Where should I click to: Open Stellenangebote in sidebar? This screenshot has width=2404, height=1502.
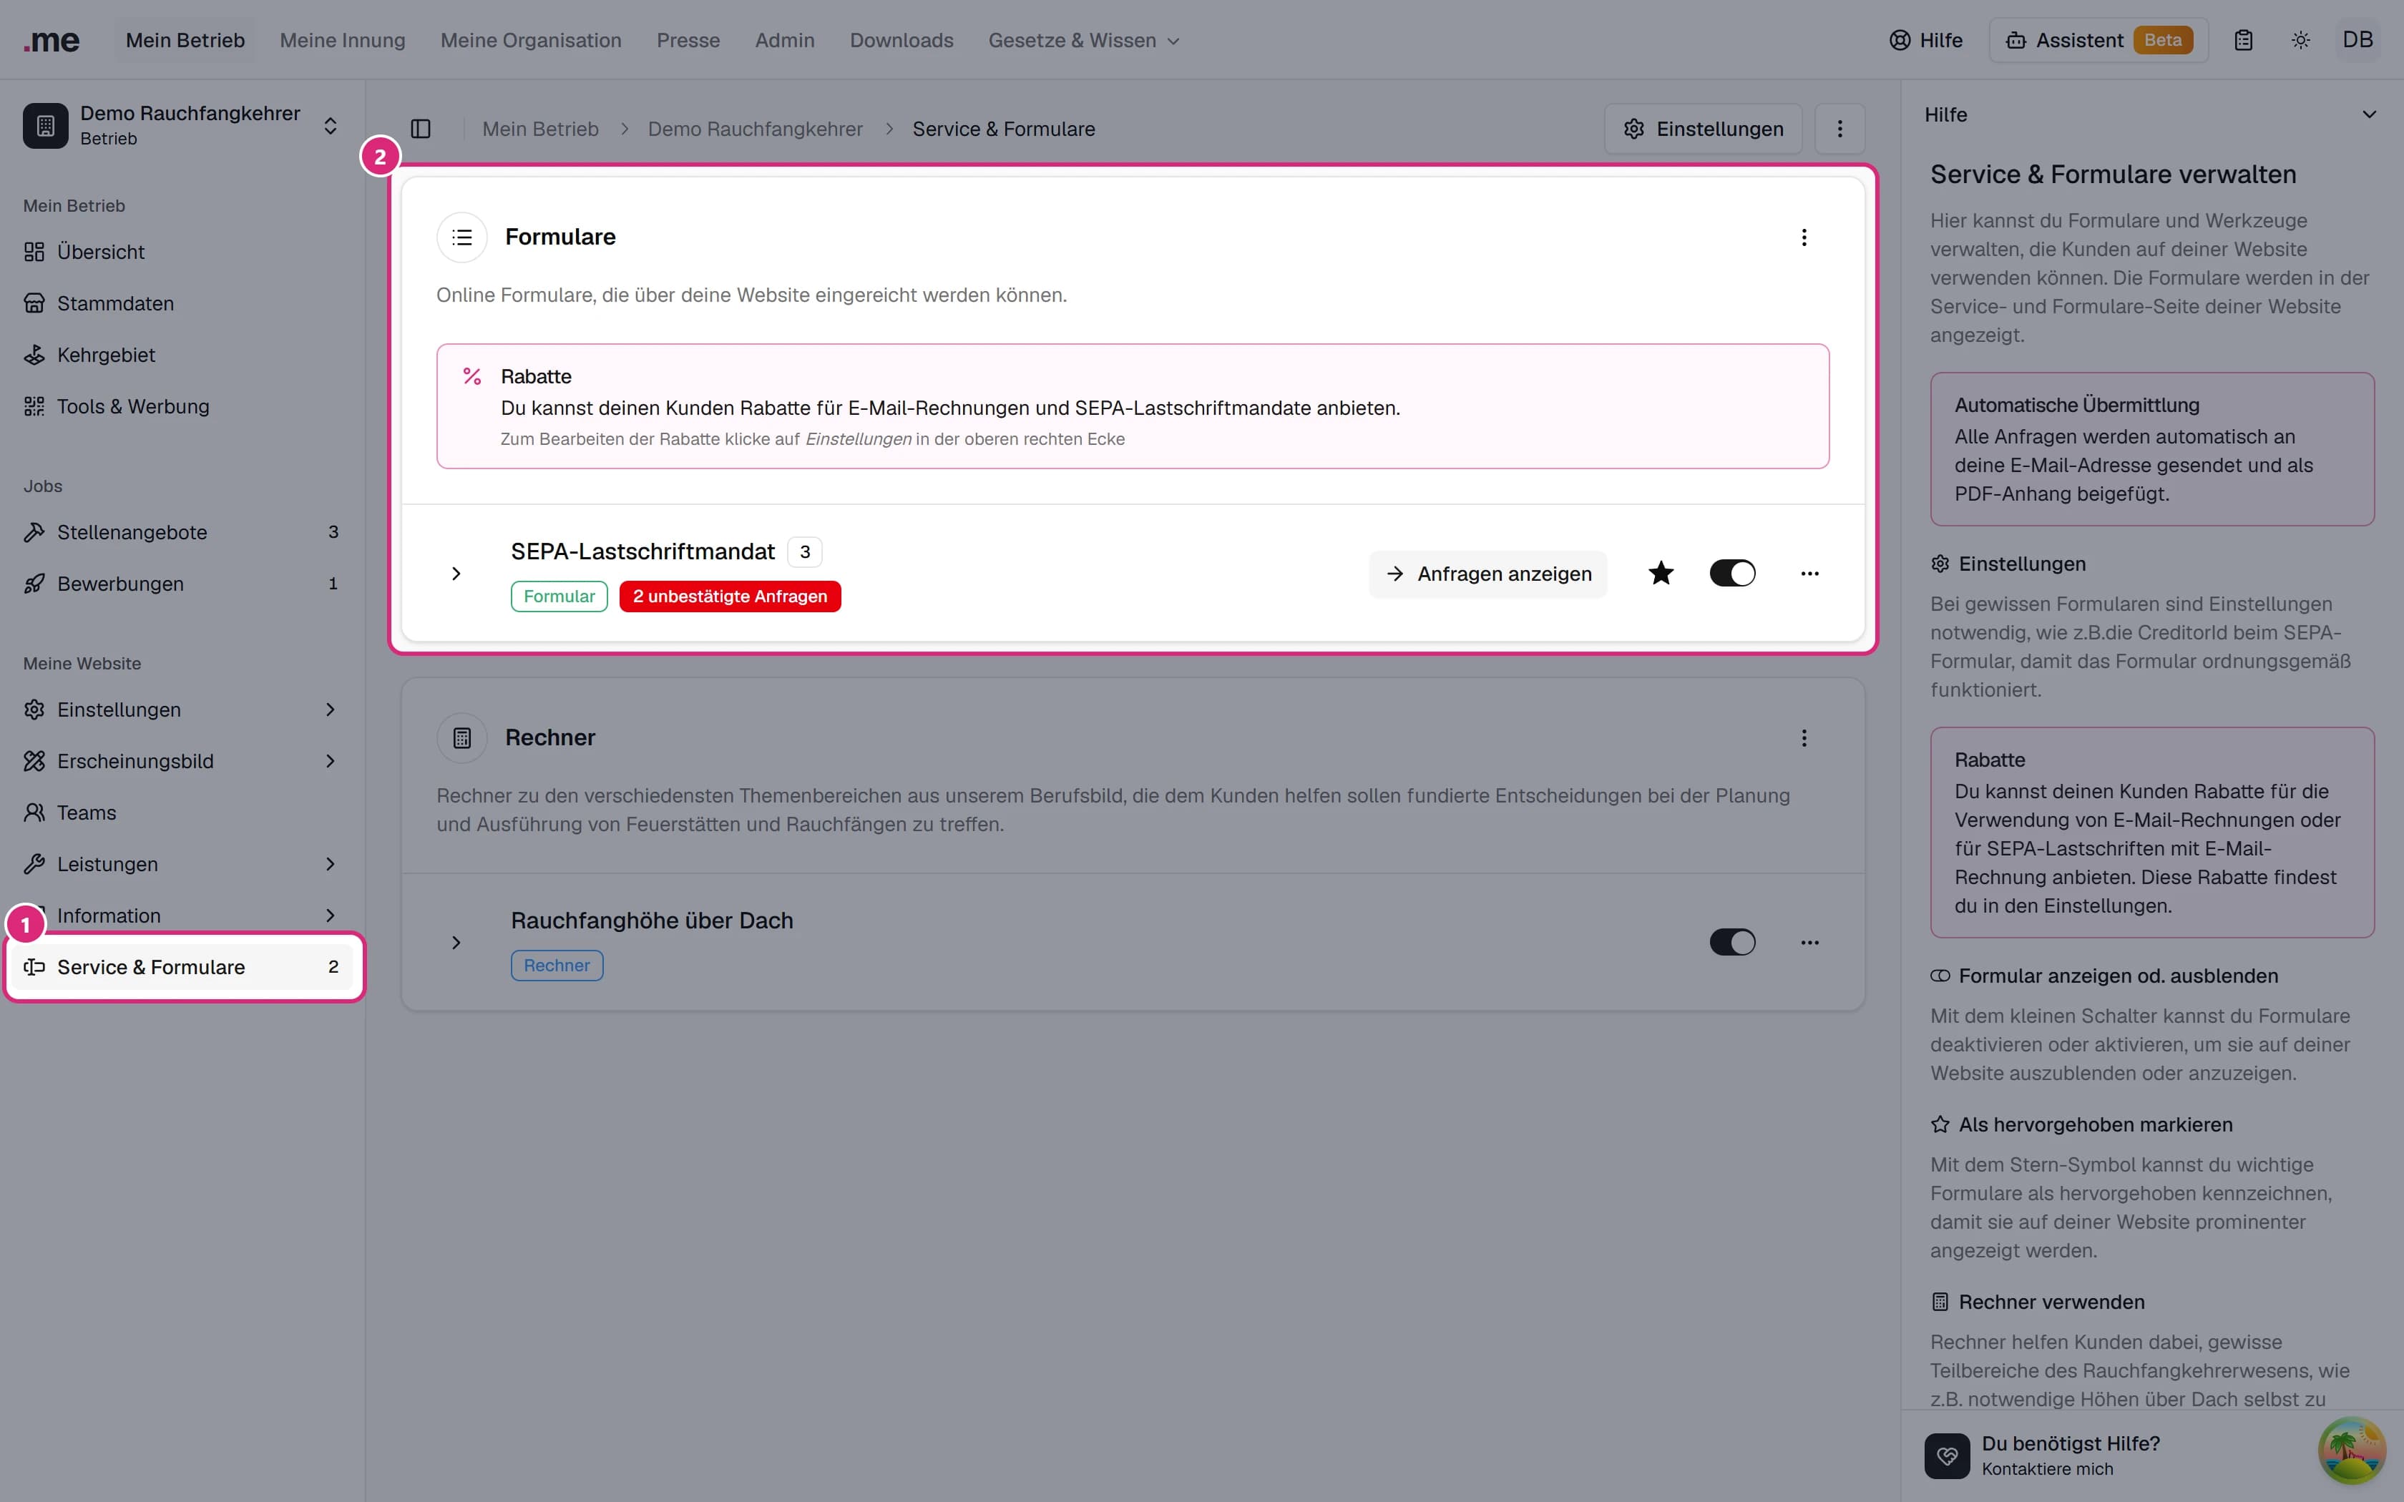point(182,532)
